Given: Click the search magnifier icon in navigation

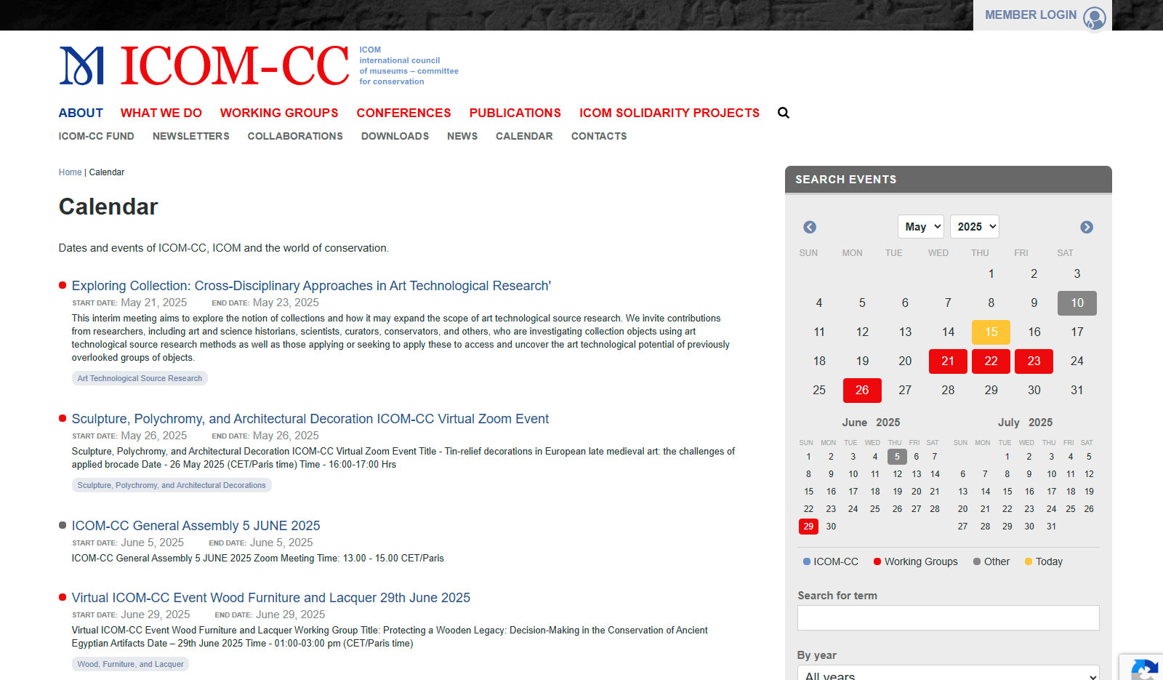Looking at the screenshot, I should pos(783,113).
